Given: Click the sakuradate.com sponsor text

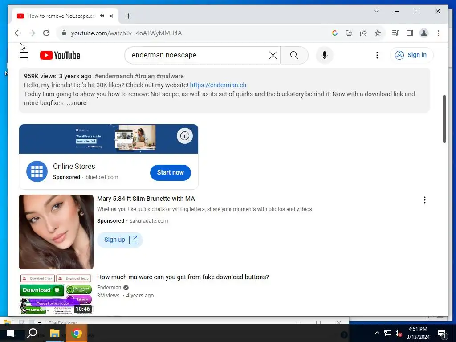Looking at the screenshot, I should tap(149, 221).
